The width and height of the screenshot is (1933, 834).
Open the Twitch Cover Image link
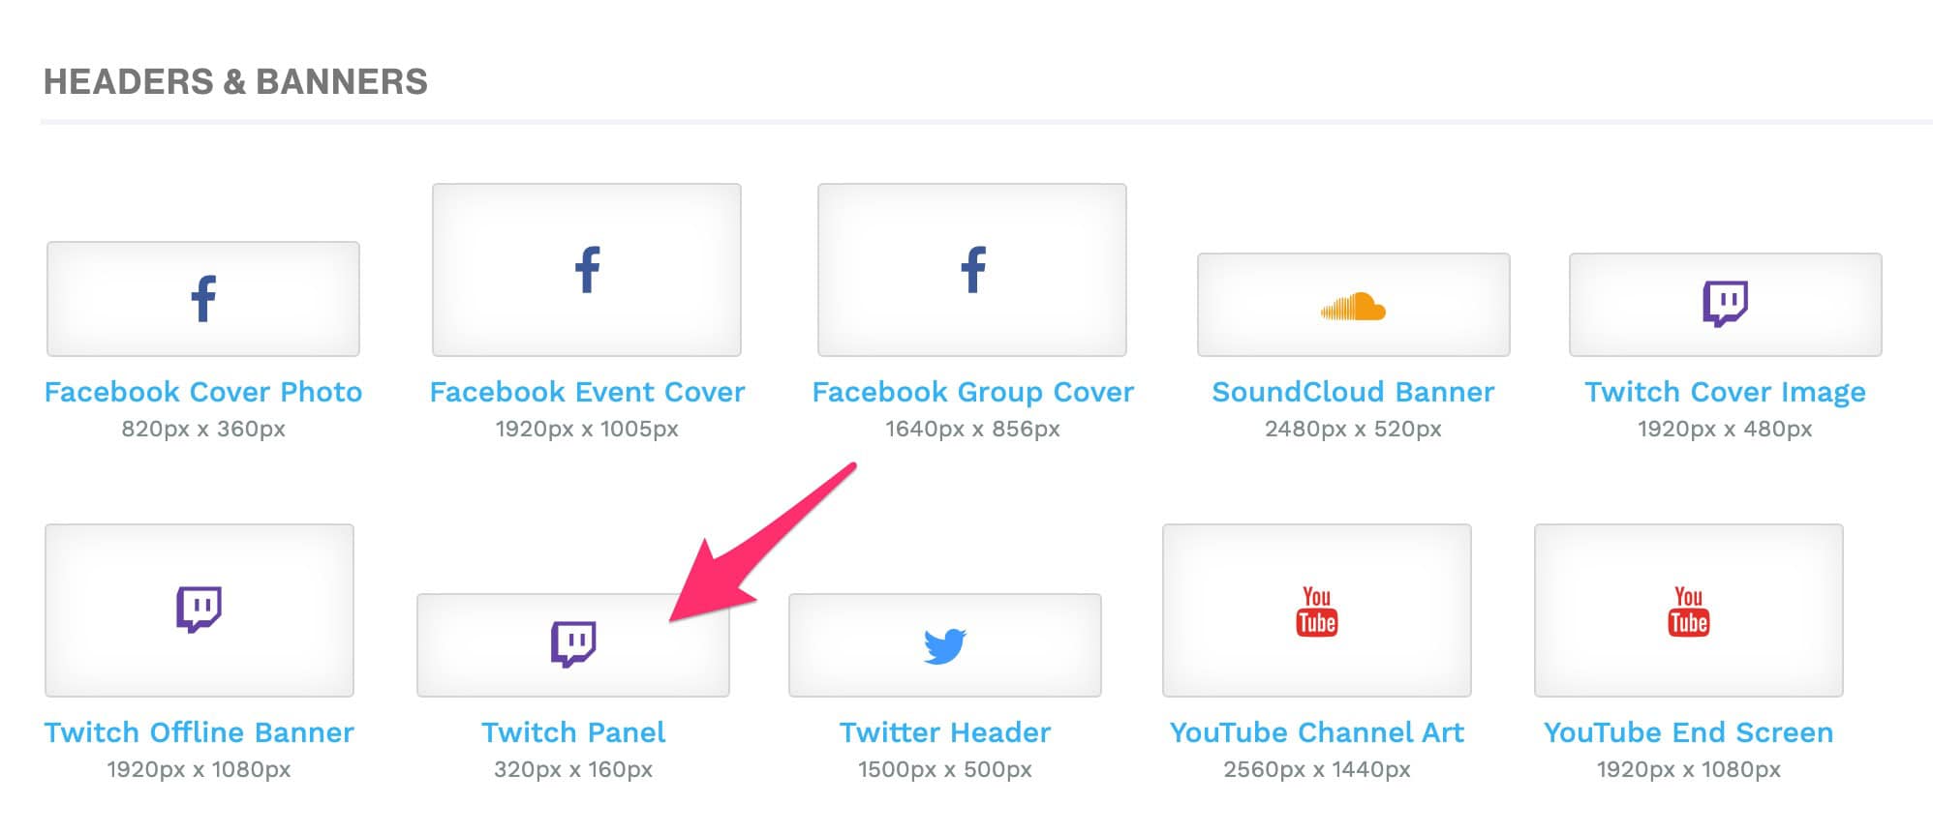click(x=1725, y=392)
